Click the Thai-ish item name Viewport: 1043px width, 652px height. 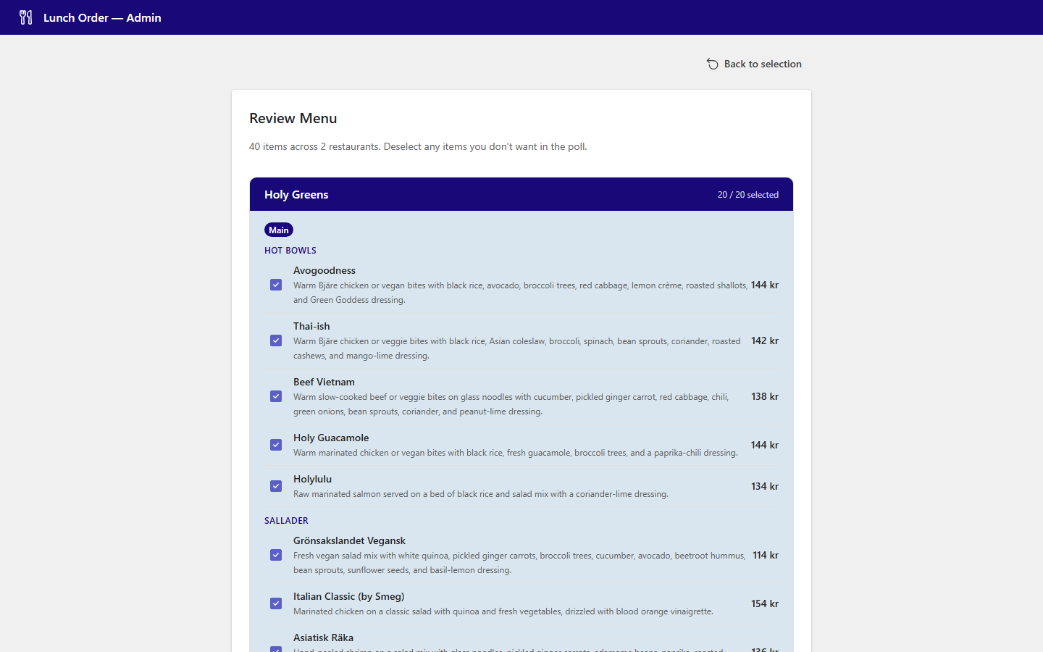[311, 326]
